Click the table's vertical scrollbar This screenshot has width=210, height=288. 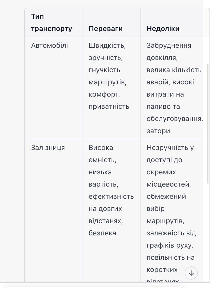(208, 124)
